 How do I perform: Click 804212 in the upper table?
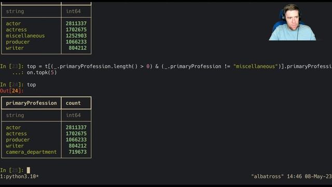tap(77, 48)
